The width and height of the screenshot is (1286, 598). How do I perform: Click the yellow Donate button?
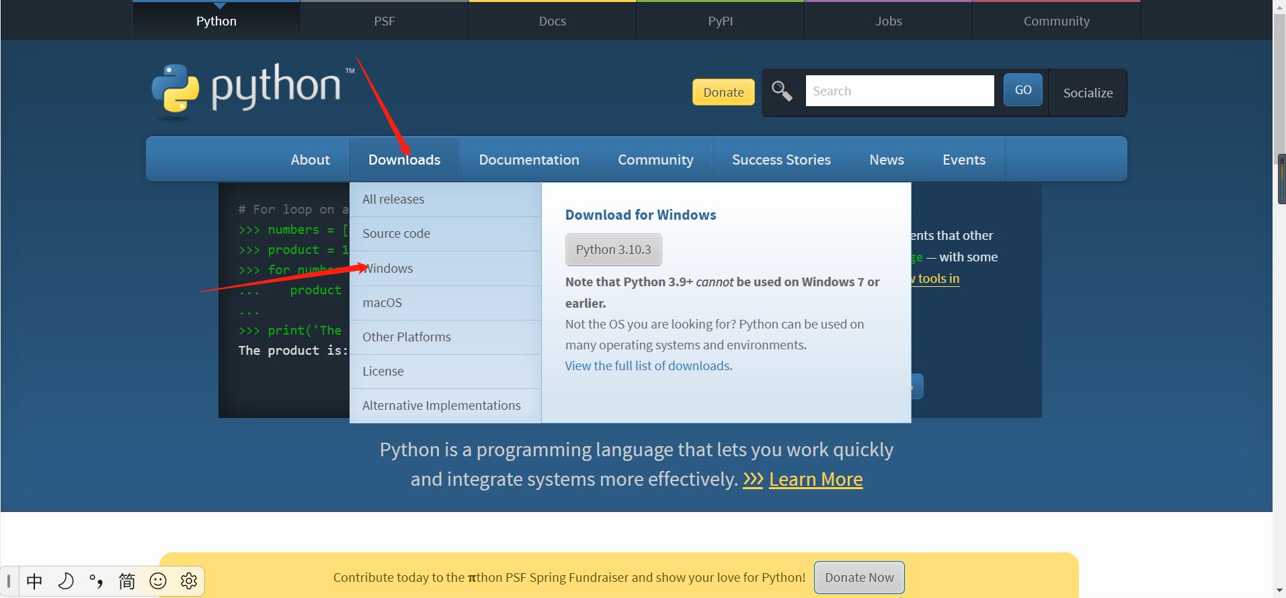[723, 92]
